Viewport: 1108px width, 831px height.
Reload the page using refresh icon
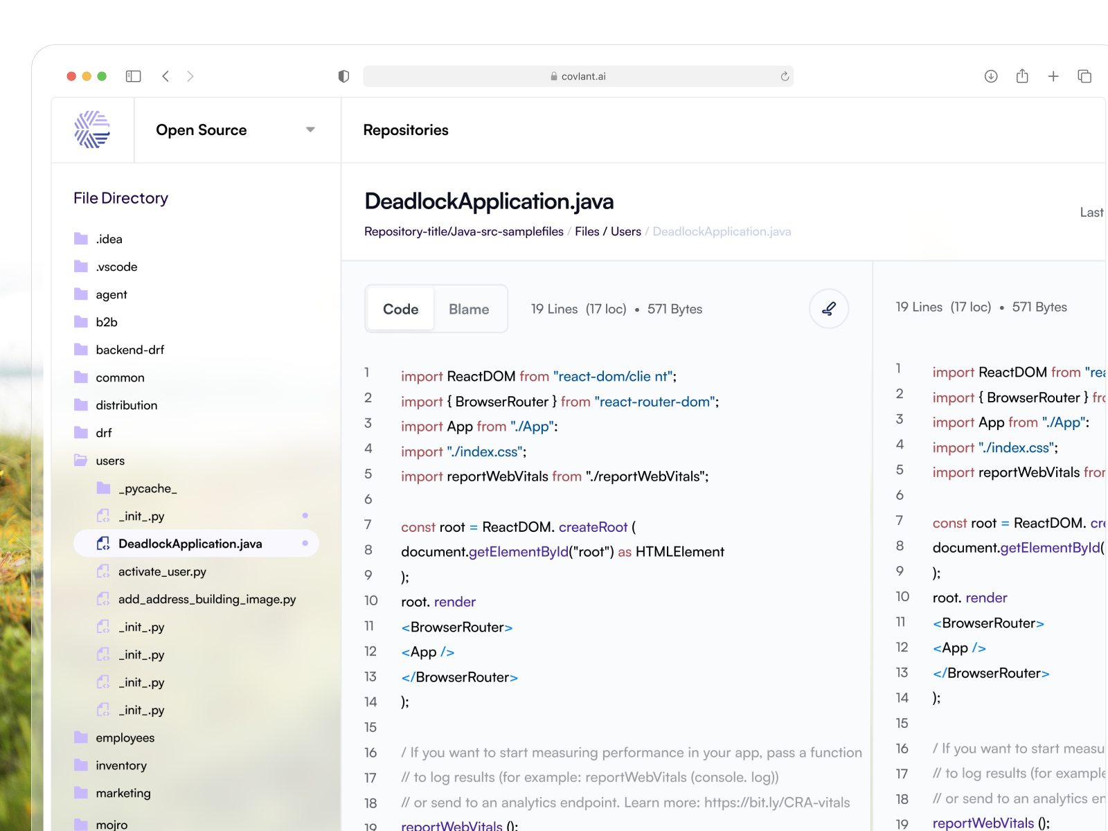point(785,76)
